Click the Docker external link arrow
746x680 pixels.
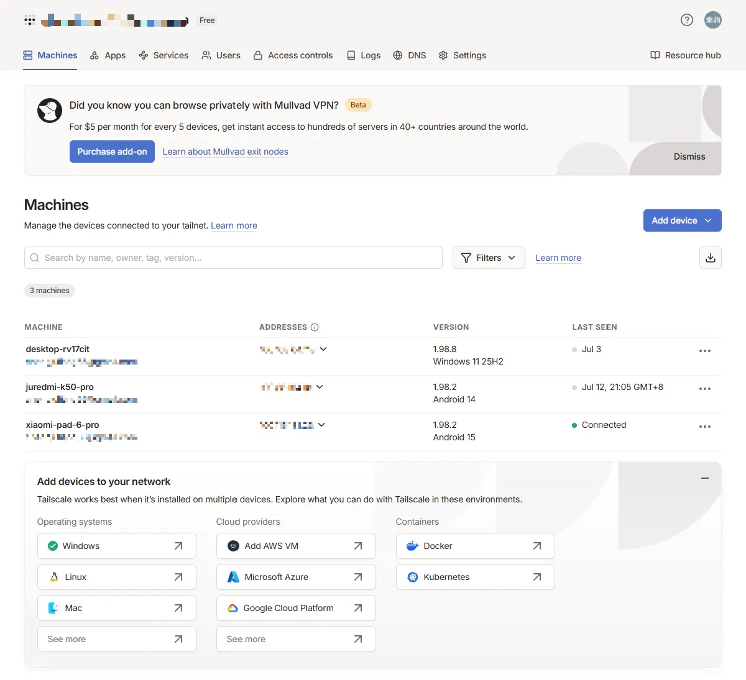(537, 546)
